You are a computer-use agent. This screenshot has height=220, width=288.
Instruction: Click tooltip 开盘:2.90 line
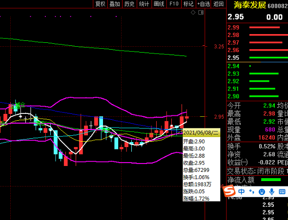(x=194, y=142)
